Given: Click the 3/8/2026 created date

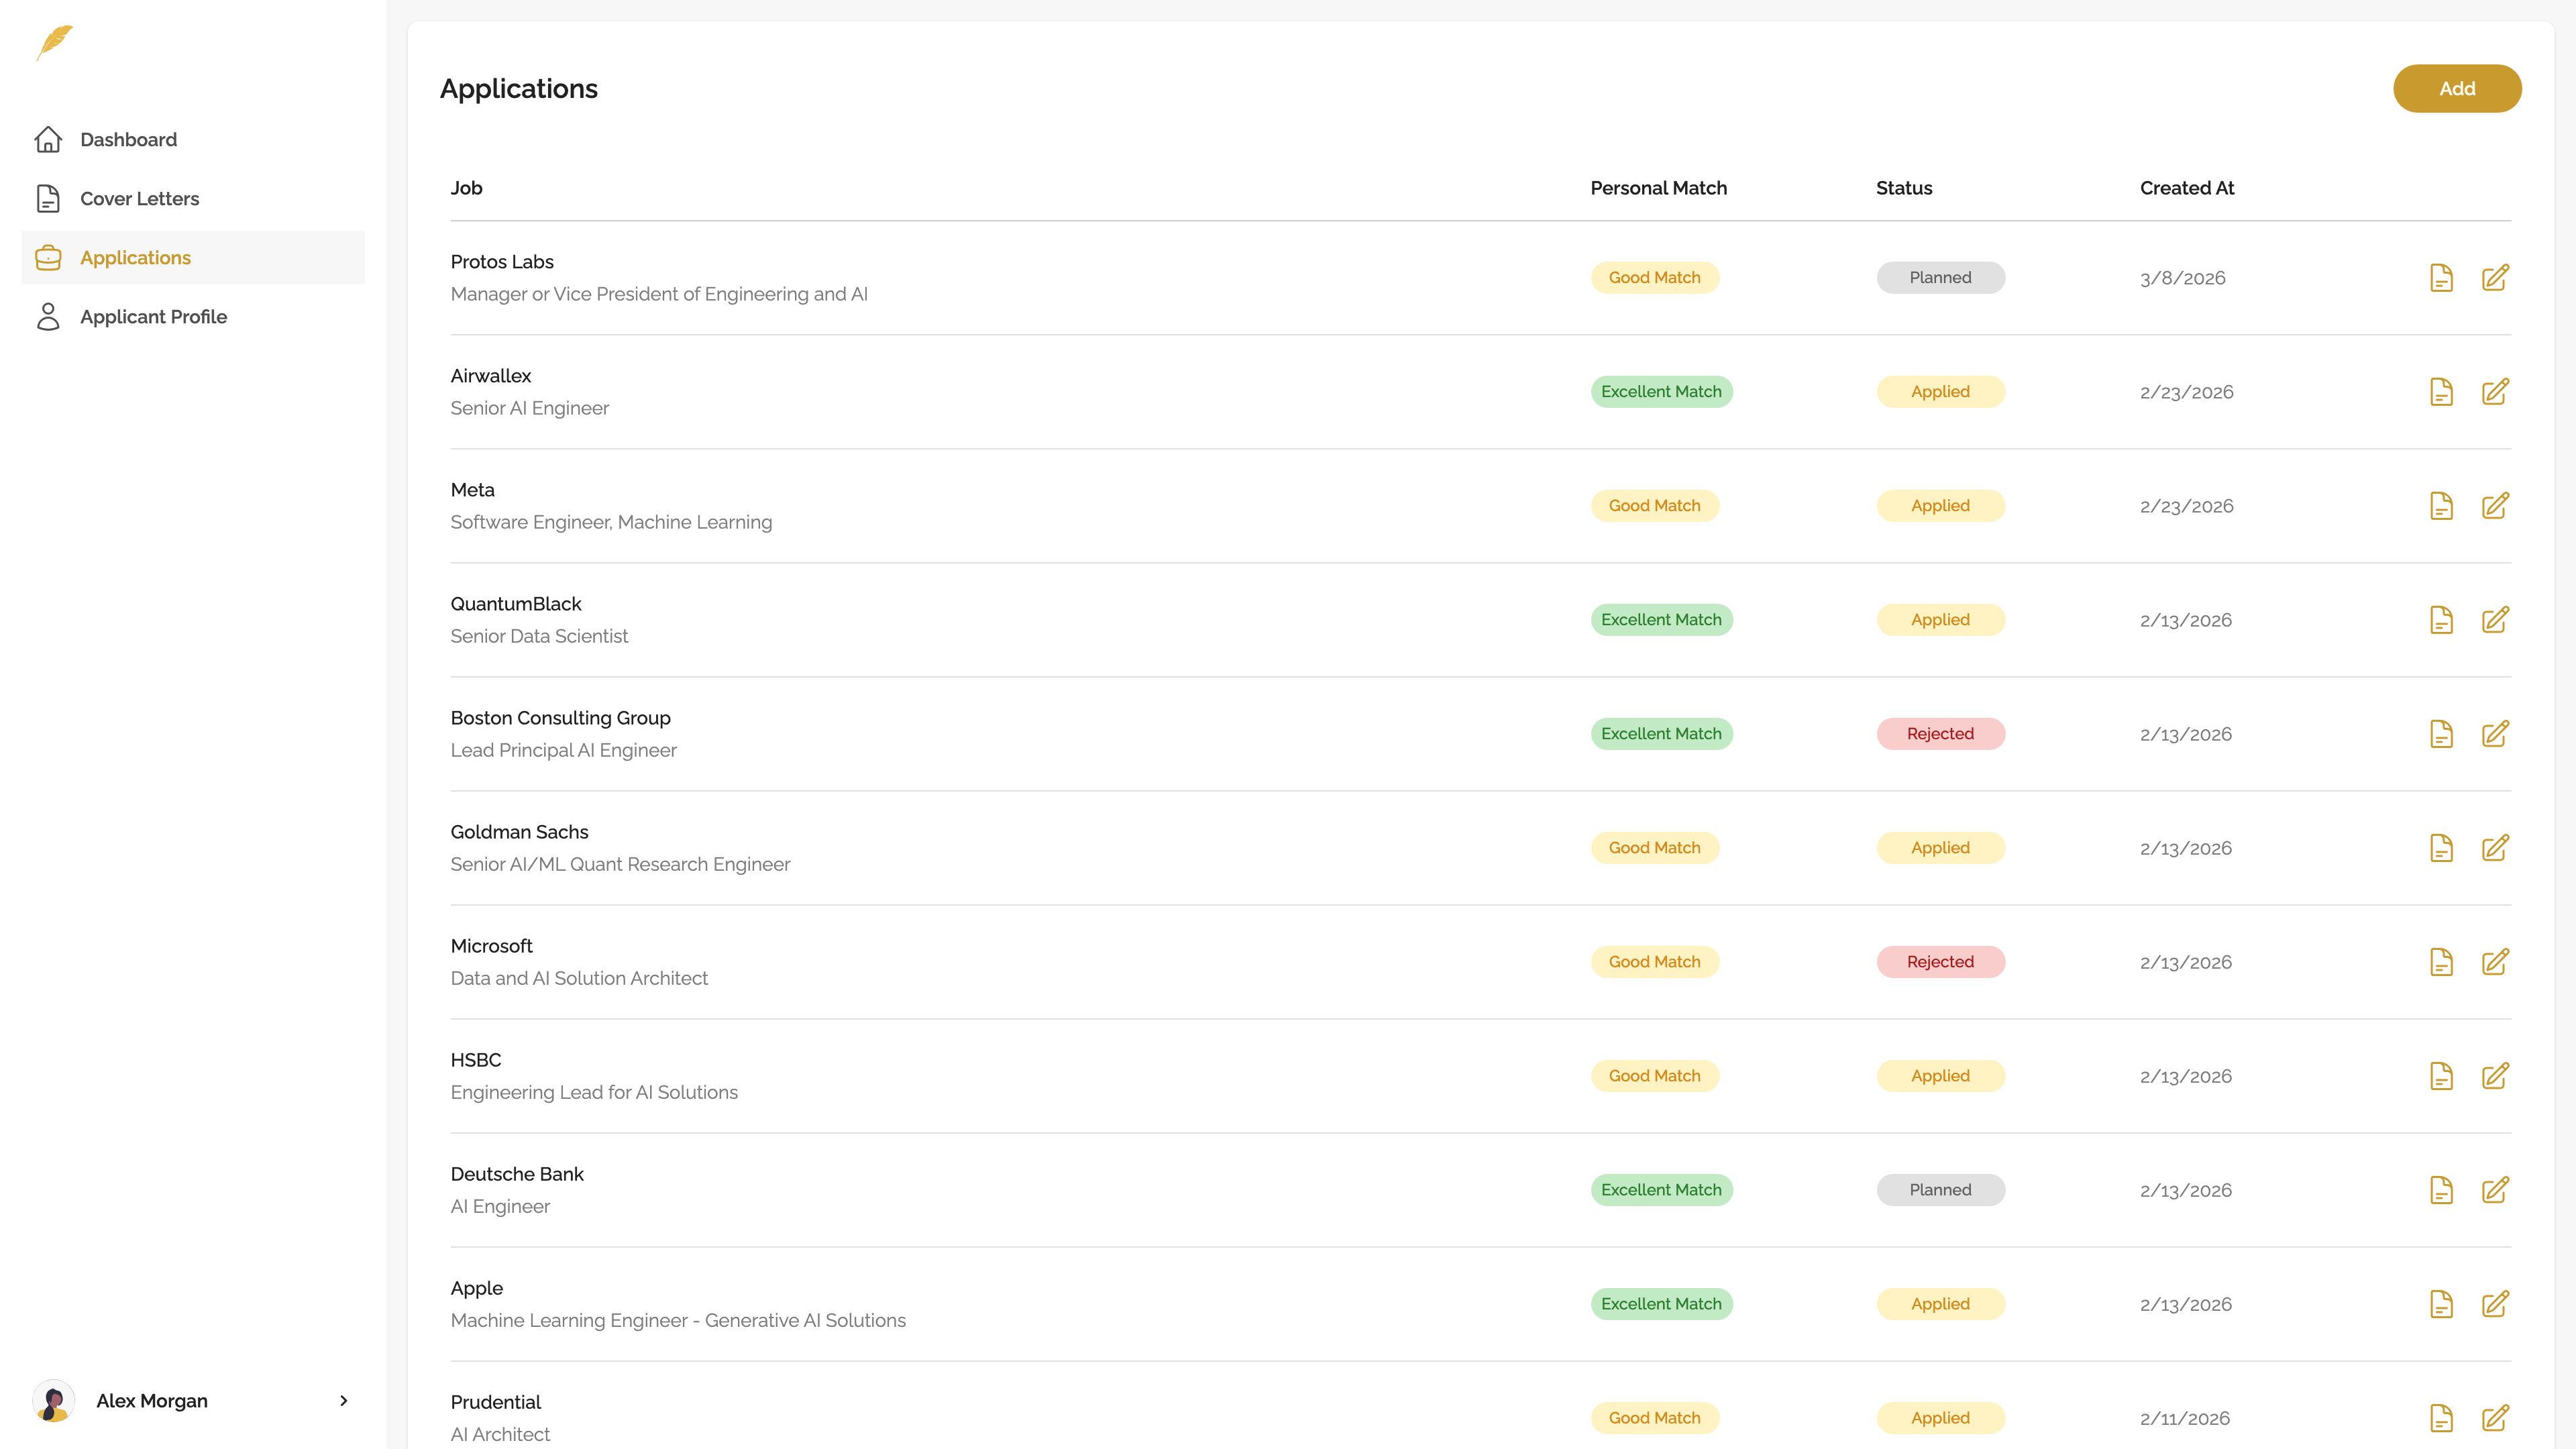Looking at the screenshot, I should click(2182, 278).
